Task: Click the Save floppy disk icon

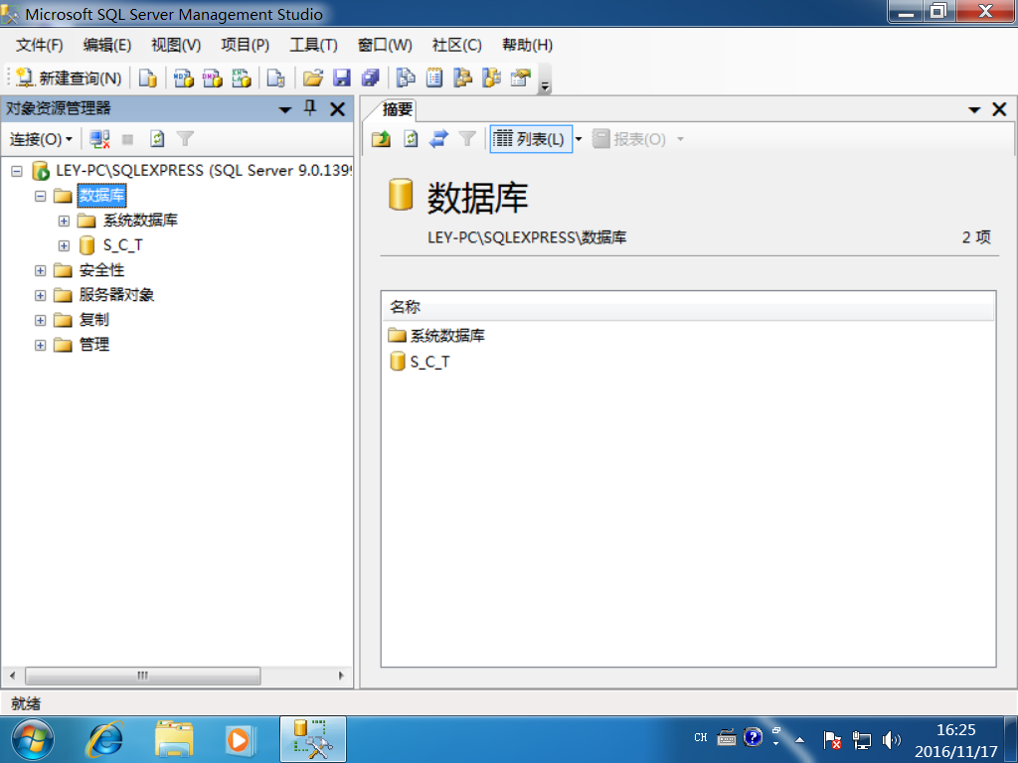Action: point(342,77)
